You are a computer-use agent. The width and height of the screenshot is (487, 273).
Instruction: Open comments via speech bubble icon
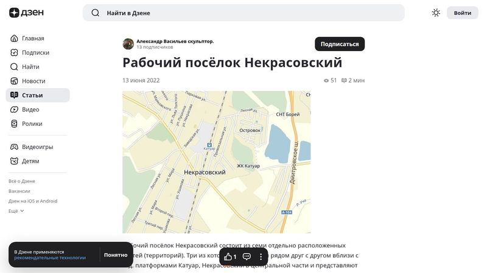tap(247, 257)
